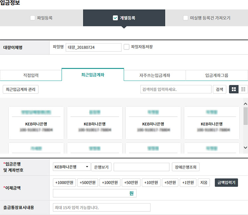Select the 직접입력 tab
Screen dimensions: 248x215
[31, 75]
